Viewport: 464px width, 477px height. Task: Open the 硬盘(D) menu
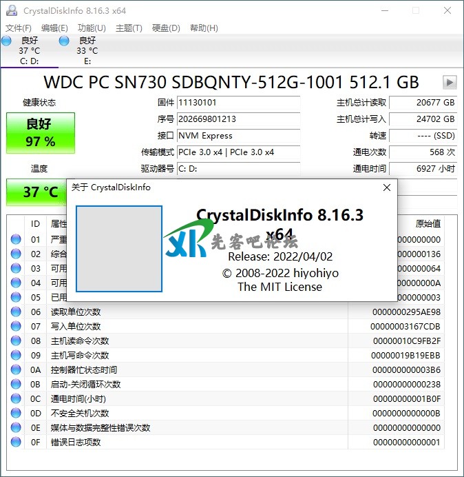(166, 28)
